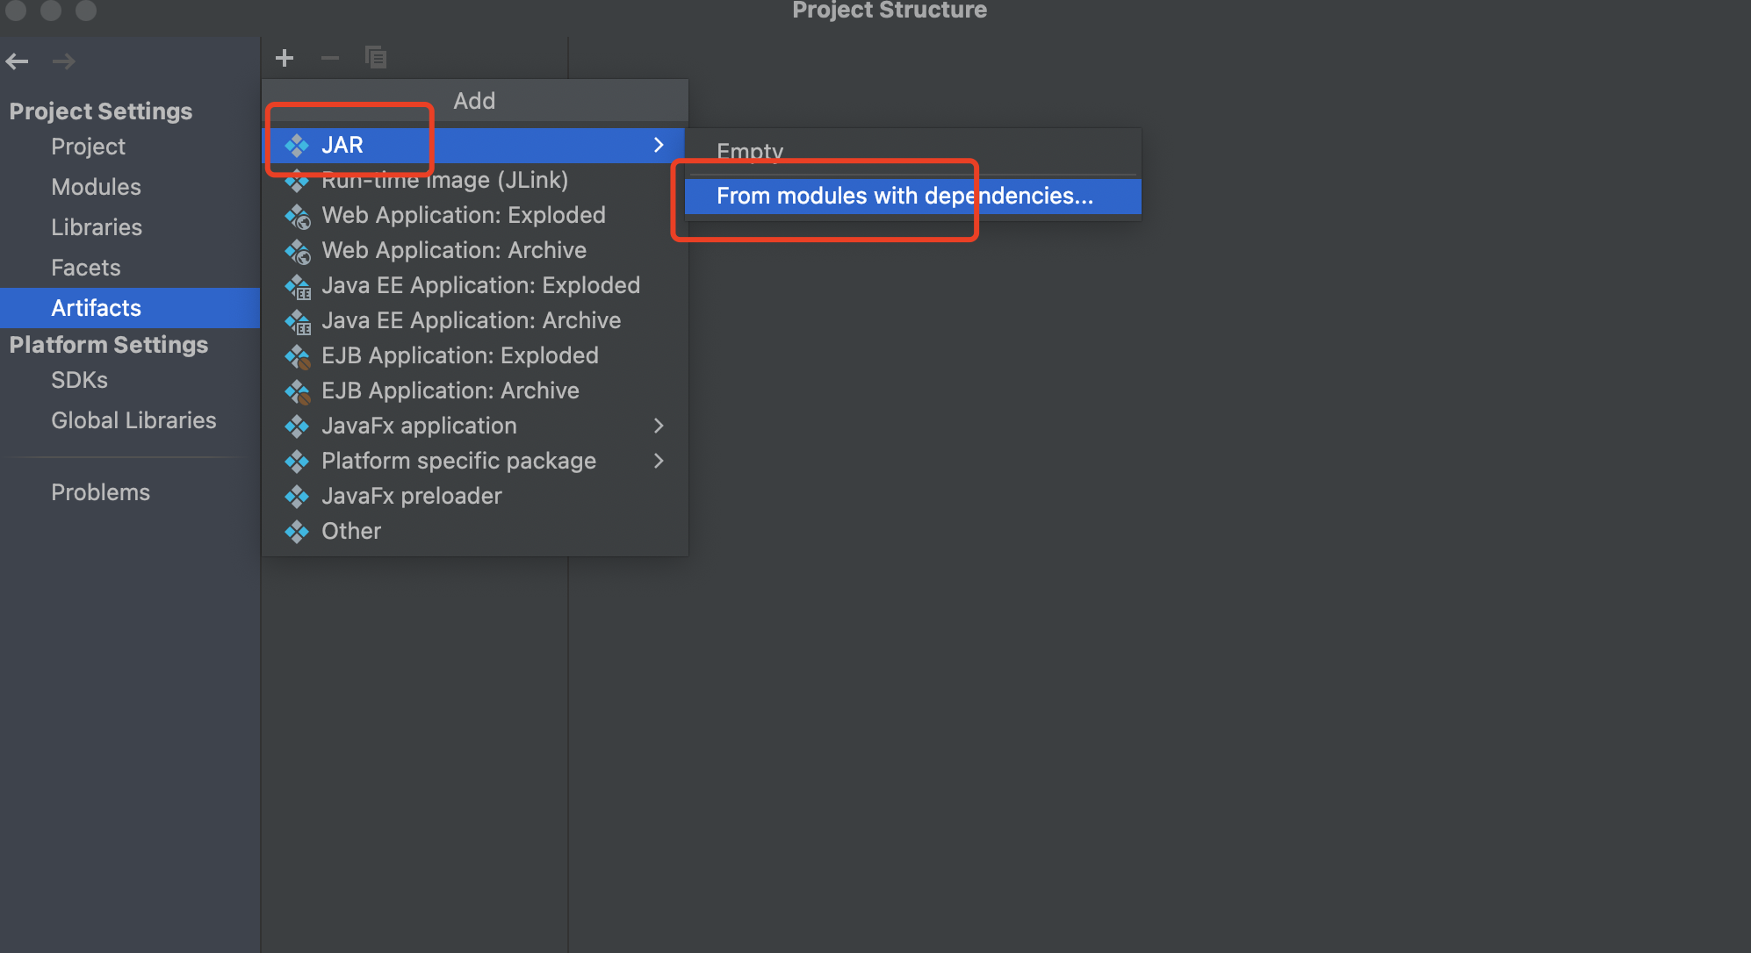Click the Remove (minus) toolbar icon

click(x=330, y=58)
